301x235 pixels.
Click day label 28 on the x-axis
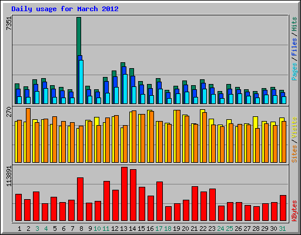(x=256, y=229)
